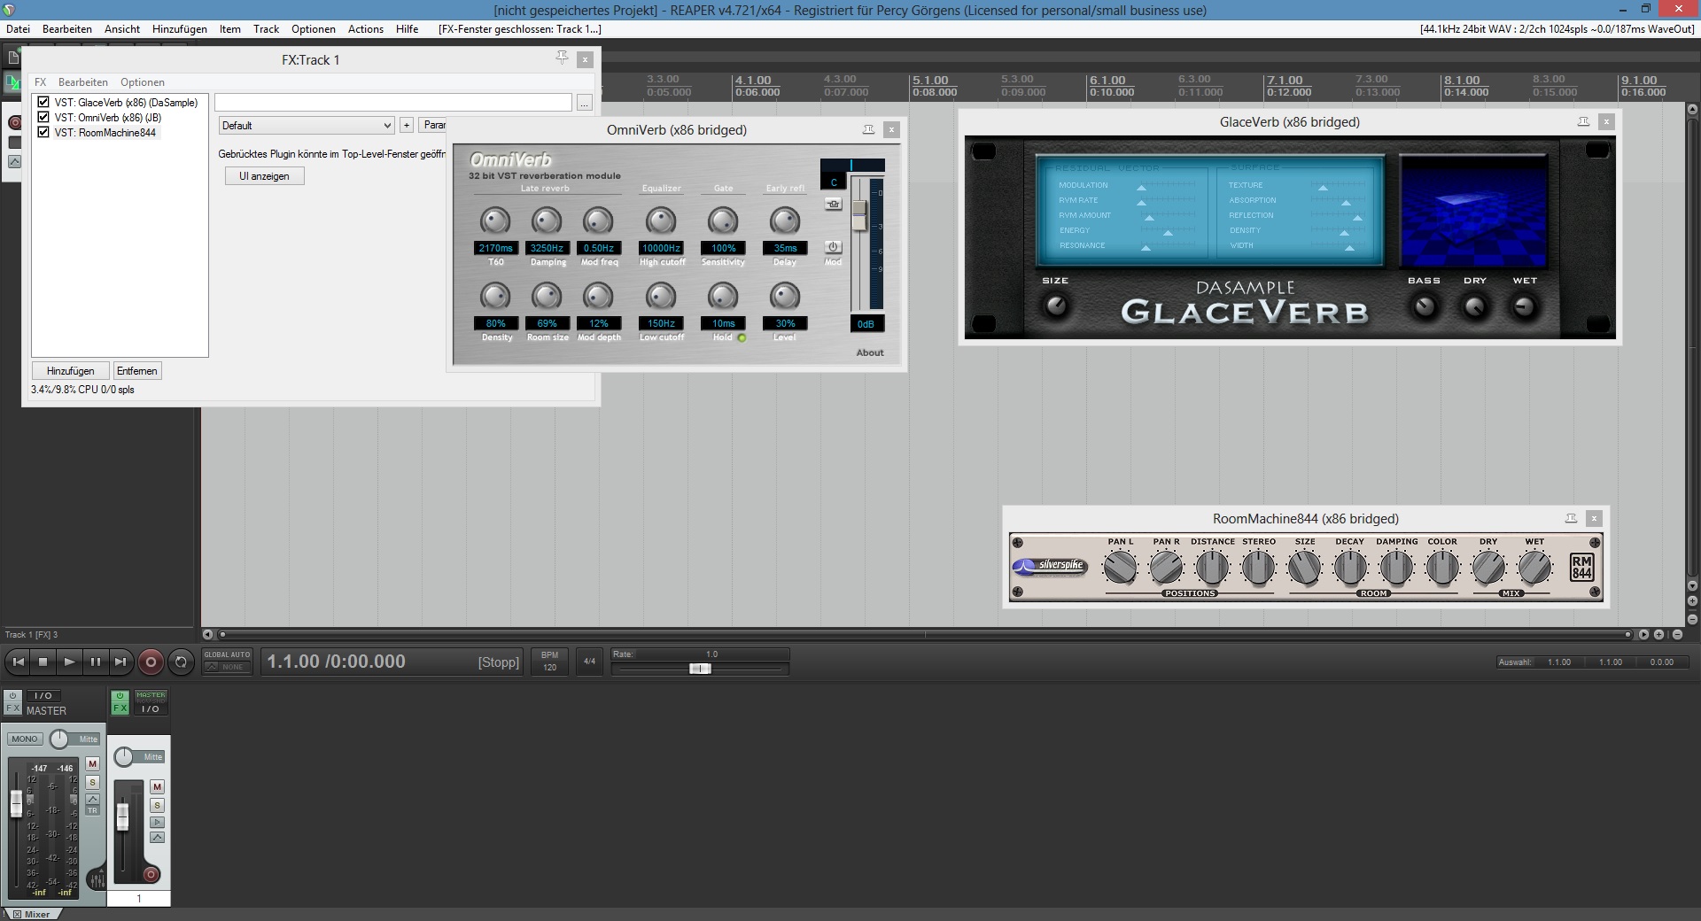Click the playback Rate slider handle

(x=700, y=669)
